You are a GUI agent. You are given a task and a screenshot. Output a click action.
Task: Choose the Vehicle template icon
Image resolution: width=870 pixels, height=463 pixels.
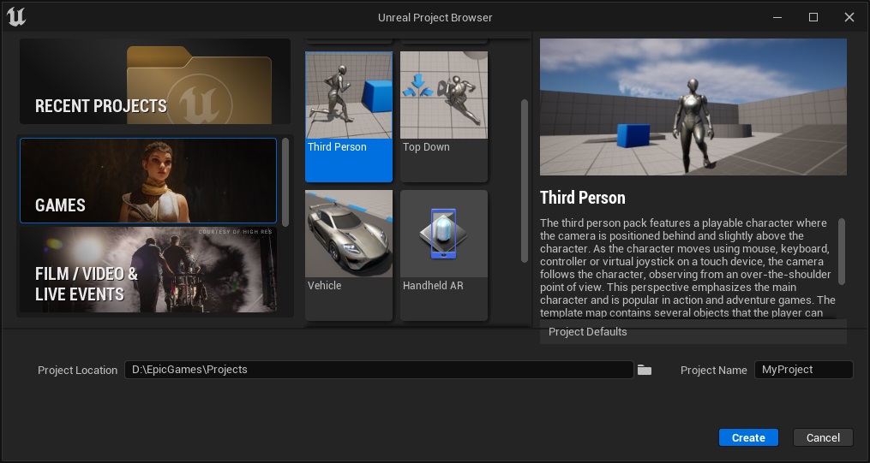tap(349, 234)
